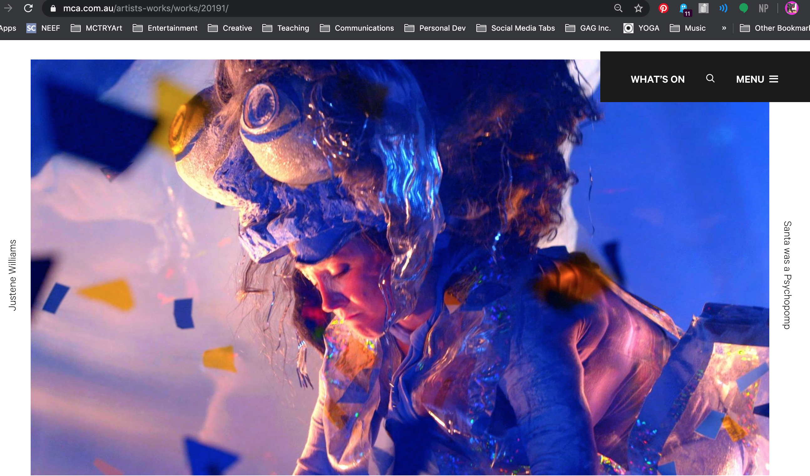Open the Other Bookmarks folder
This screenshot has width=810, height=476.
click(x=775, y=28)
